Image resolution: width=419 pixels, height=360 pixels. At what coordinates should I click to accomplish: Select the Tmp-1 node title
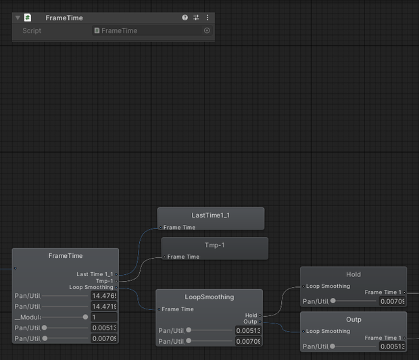(x=215, y=245)
